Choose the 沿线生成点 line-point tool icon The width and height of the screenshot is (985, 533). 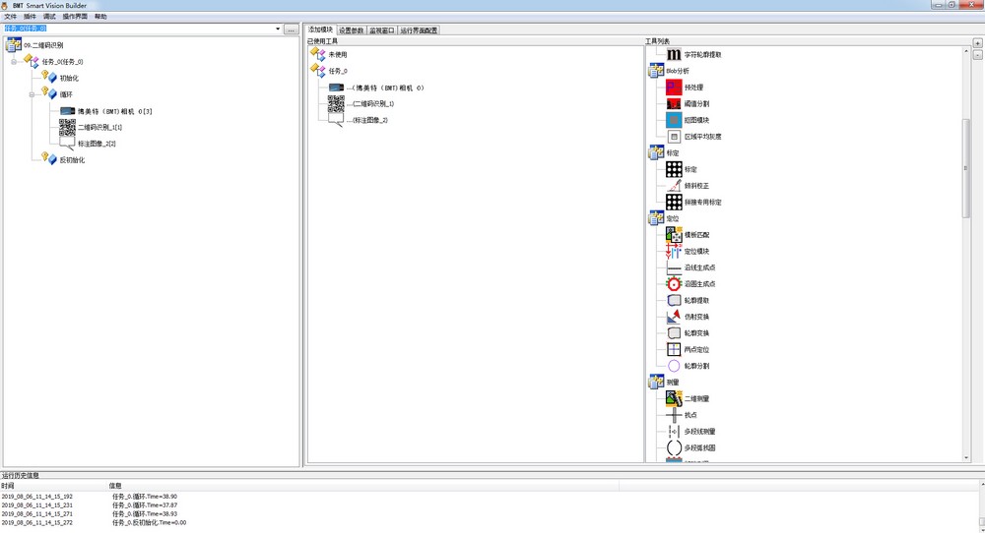pyautogui.click(x=674, y=267)
